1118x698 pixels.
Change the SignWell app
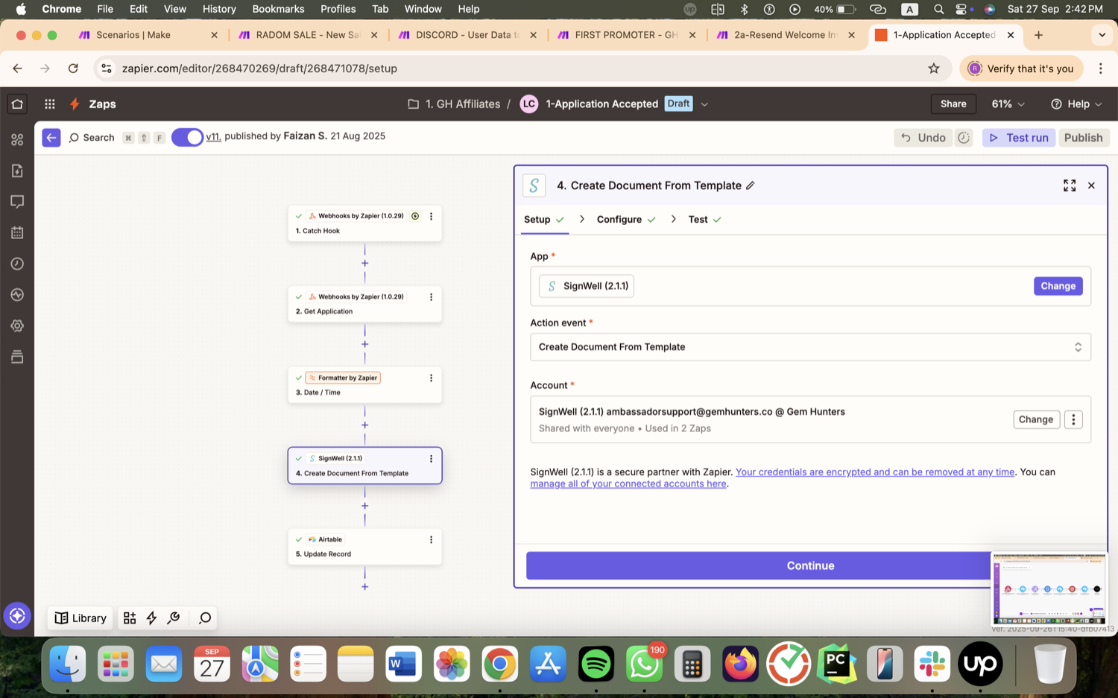(1058, 286)
